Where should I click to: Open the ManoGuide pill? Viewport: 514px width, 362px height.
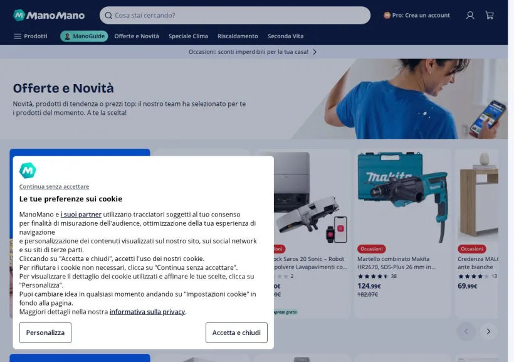(x=84, y=36)
